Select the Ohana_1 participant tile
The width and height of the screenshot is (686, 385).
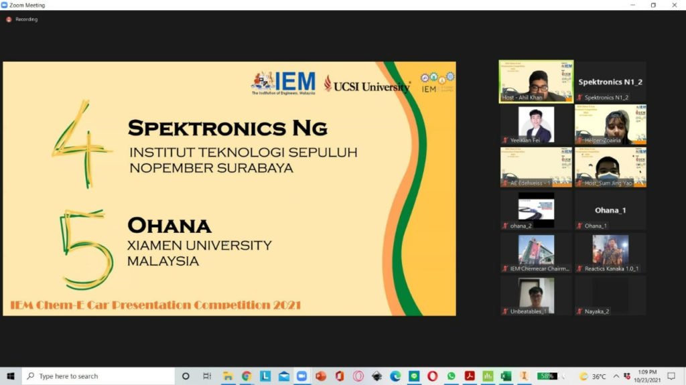pos(610,210)
